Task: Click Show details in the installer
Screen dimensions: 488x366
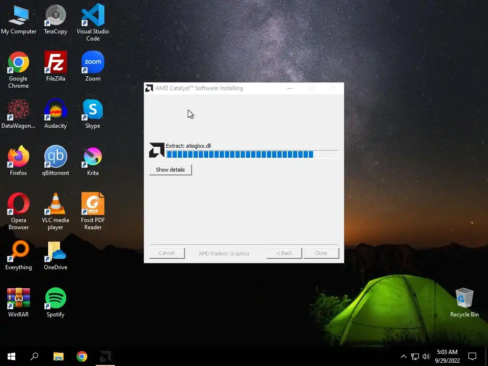Action: pos(170,170)
